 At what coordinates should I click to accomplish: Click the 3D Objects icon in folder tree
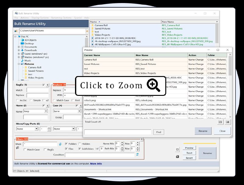(x=22, y=40)
